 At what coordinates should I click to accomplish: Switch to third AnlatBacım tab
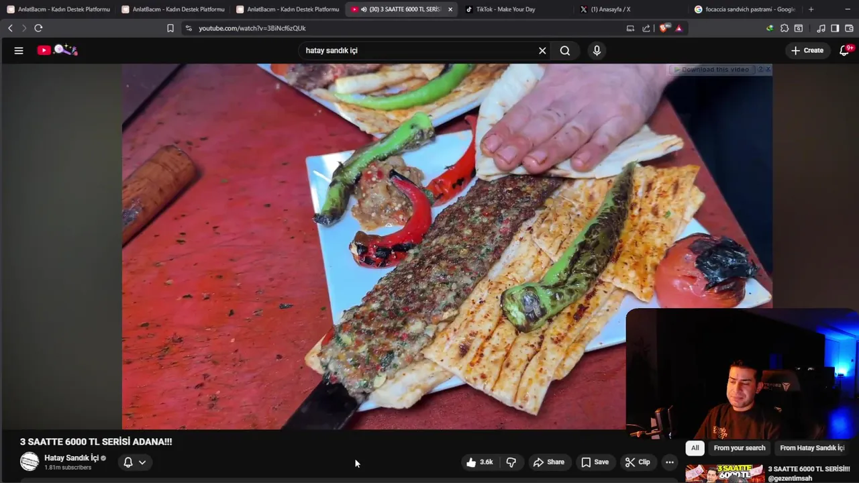tap(287, 9)
